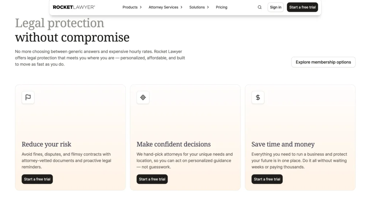Click the dollar sign icon on savings card

tap(258, 97)
